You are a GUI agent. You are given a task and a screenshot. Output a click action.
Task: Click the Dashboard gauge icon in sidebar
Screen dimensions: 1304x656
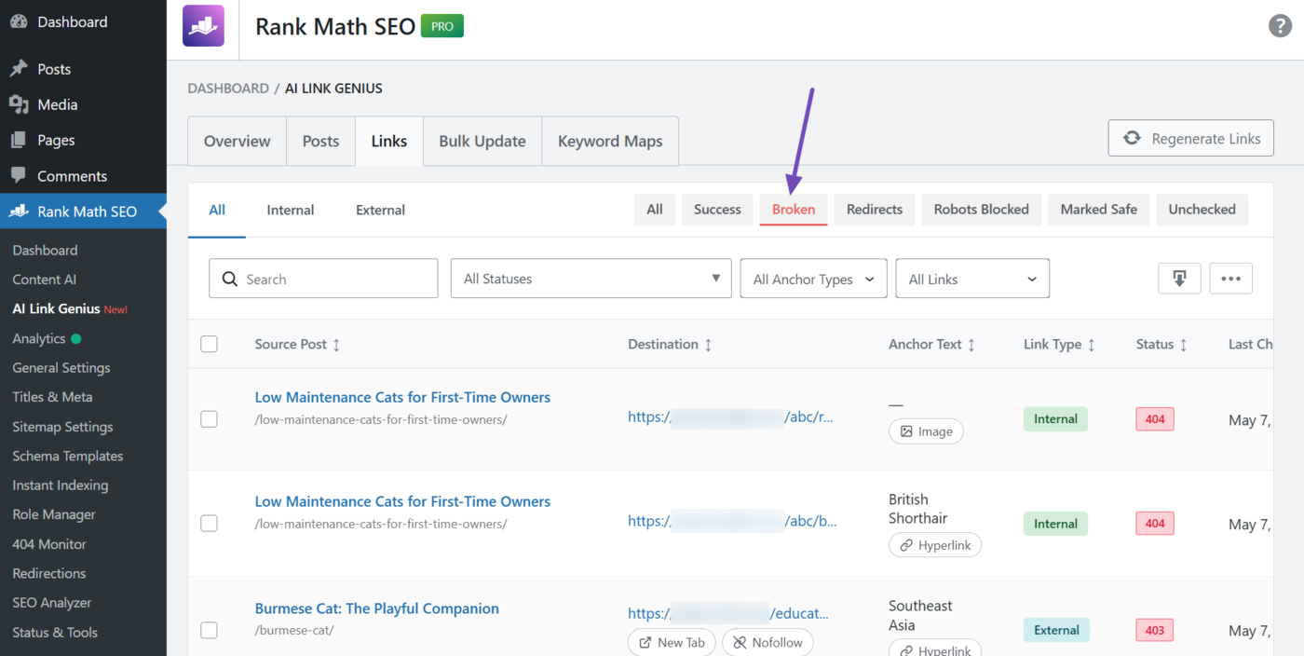pos(19,21)
